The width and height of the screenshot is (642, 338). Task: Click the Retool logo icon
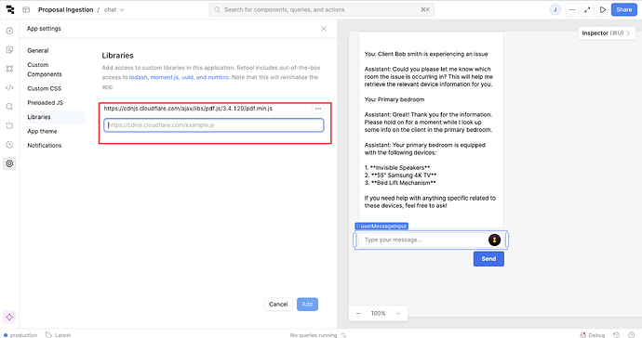coord(10,9)
